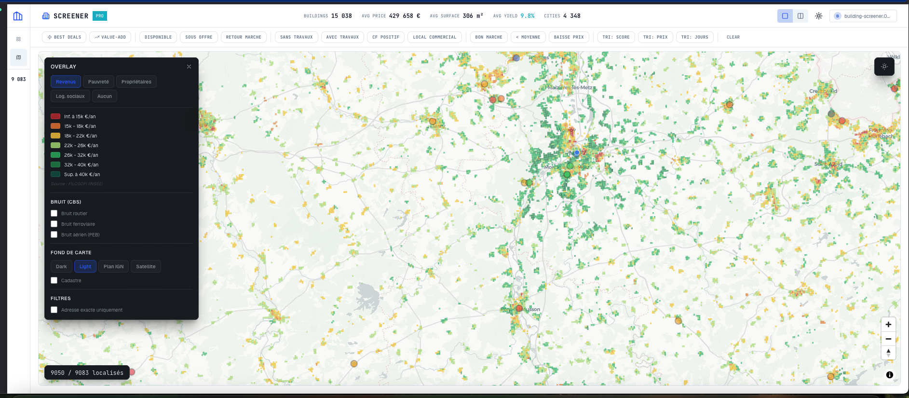Click dark green swatch Sup. à 40k €/an
Screen dimensions: 909x398
tap(55, 174)
